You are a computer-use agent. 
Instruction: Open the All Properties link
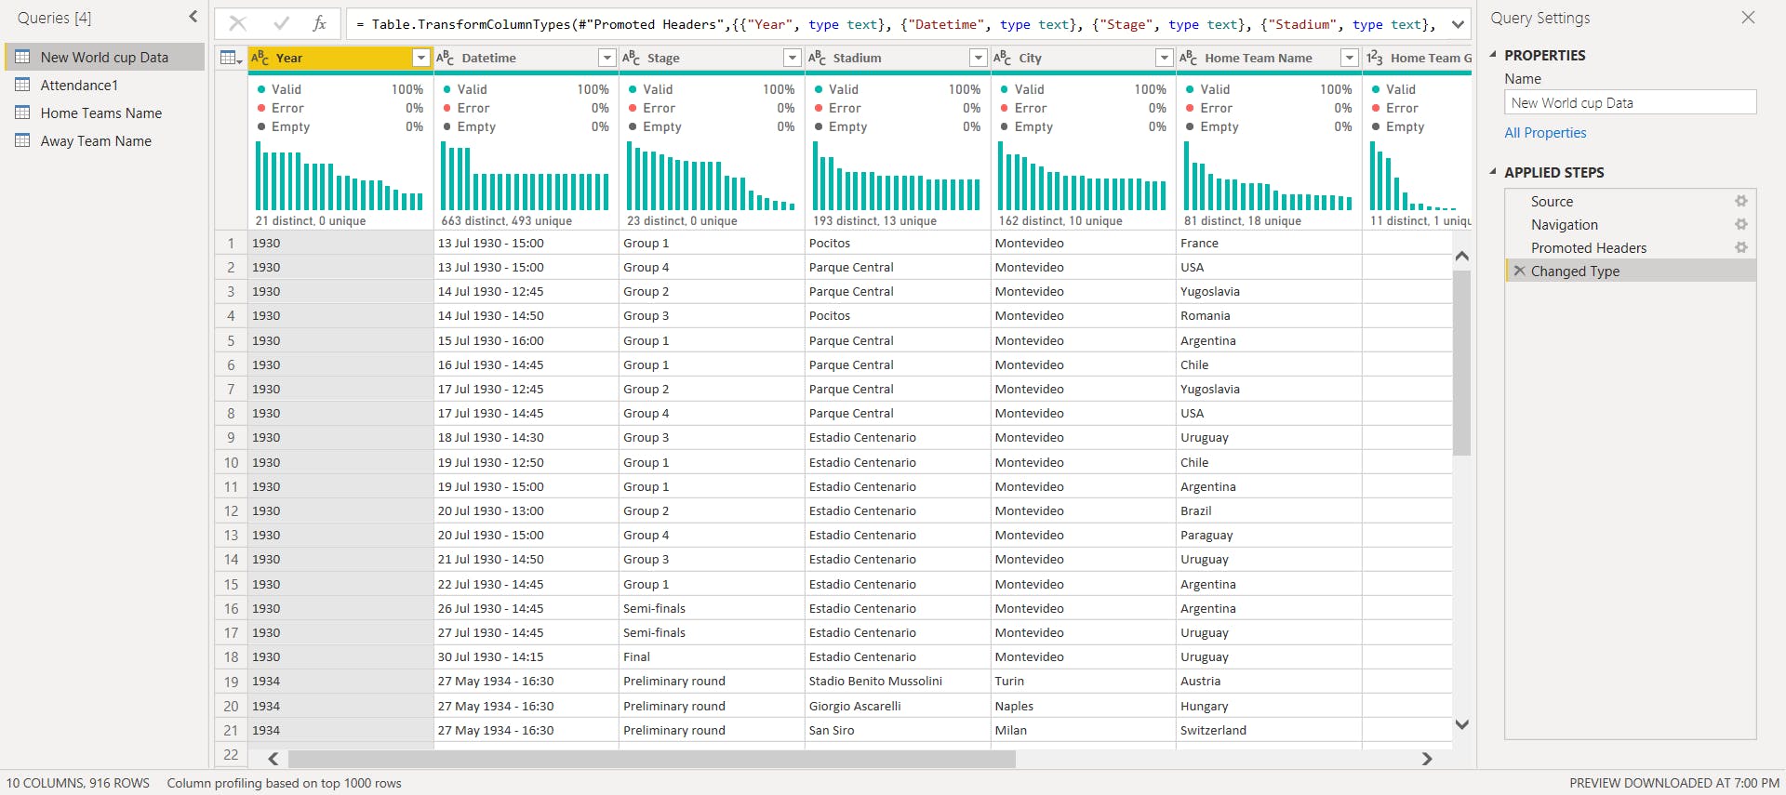coord(1545,132)
